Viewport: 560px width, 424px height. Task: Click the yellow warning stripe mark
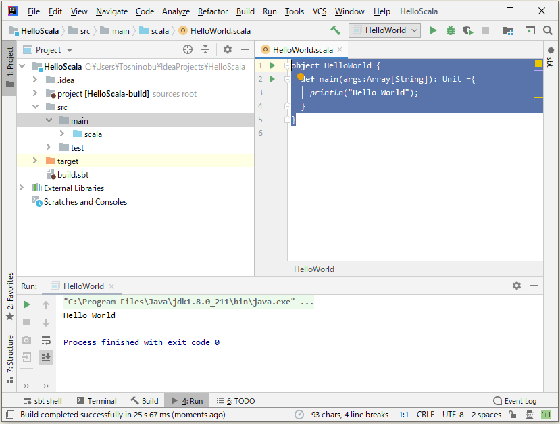(x=538, y=97)
